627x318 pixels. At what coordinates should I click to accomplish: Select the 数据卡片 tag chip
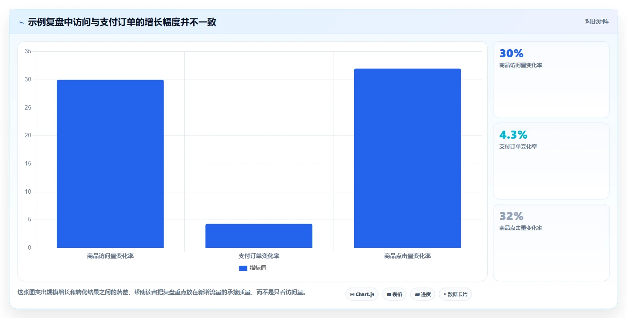click(455, 294)
